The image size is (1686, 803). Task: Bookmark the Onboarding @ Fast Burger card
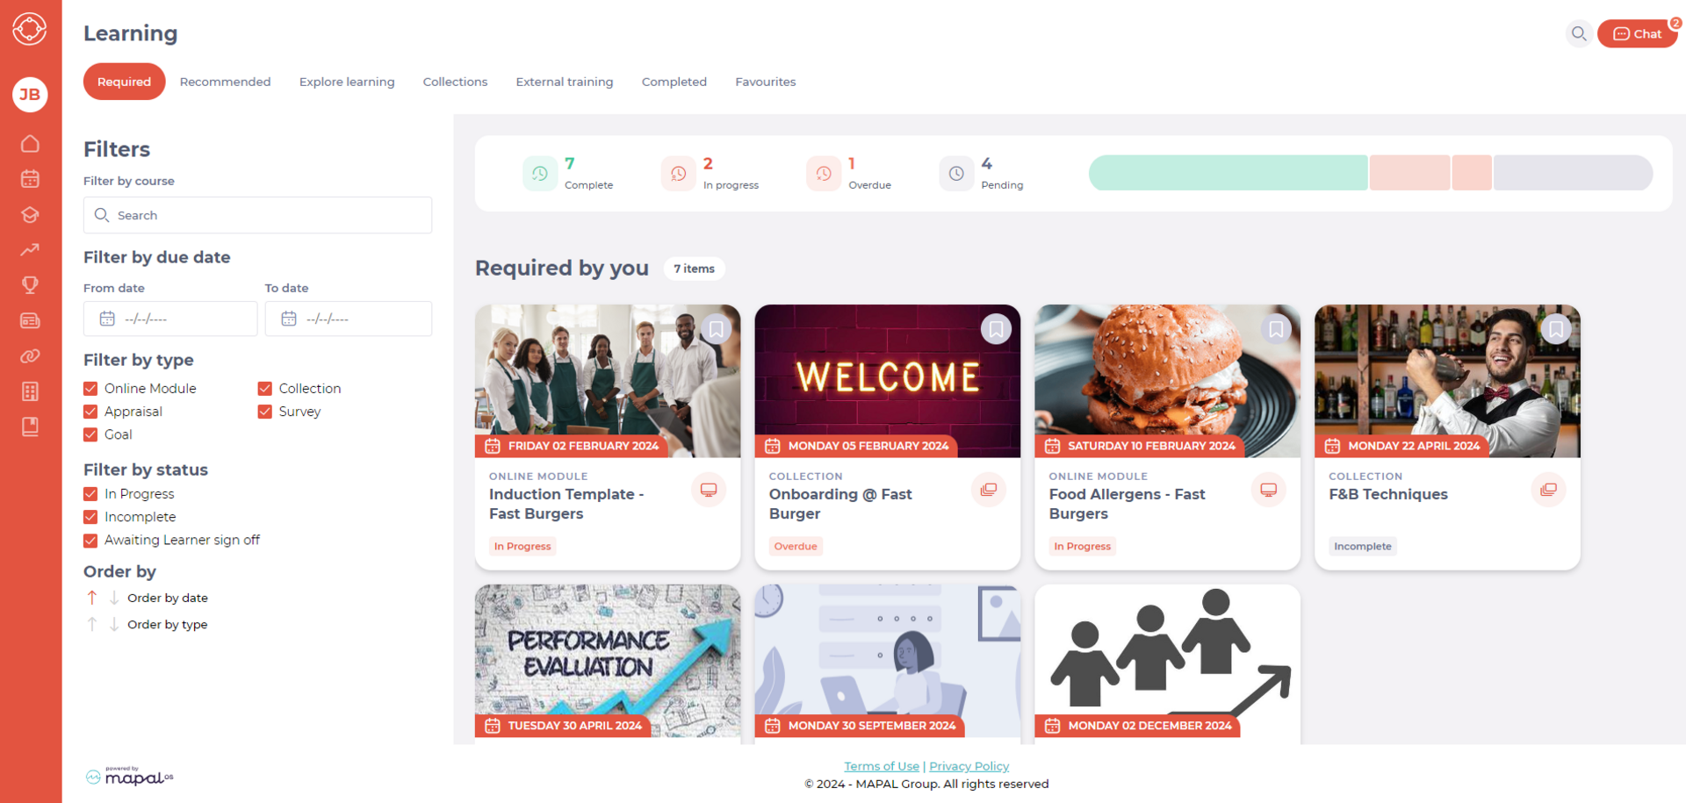(x=996, y=329)
